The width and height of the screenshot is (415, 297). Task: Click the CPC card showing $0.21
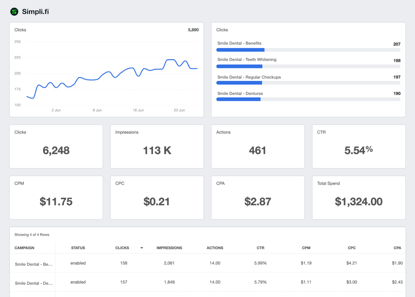pyautogui.click(x=157, y=198)
